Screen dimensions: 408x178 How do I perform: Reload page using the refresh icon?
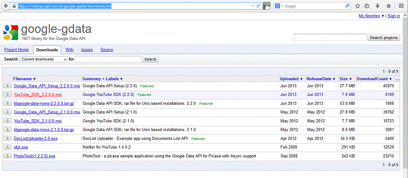pos(258,6)
